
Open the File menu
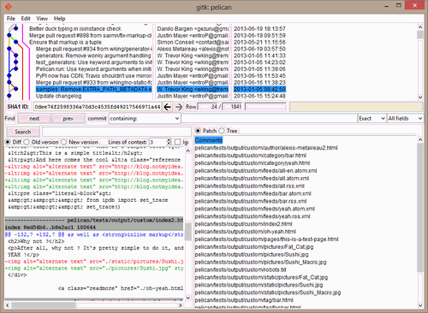click(x=11, y=19)
